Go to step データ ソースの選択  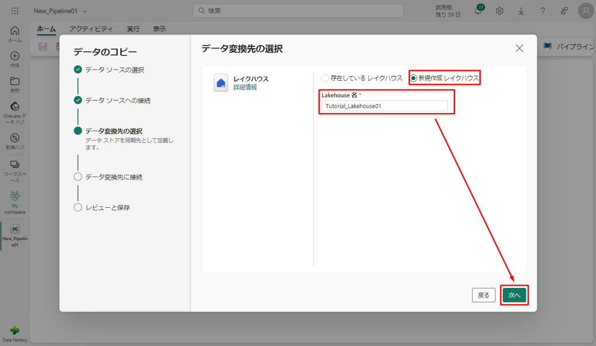pos(114,70)
